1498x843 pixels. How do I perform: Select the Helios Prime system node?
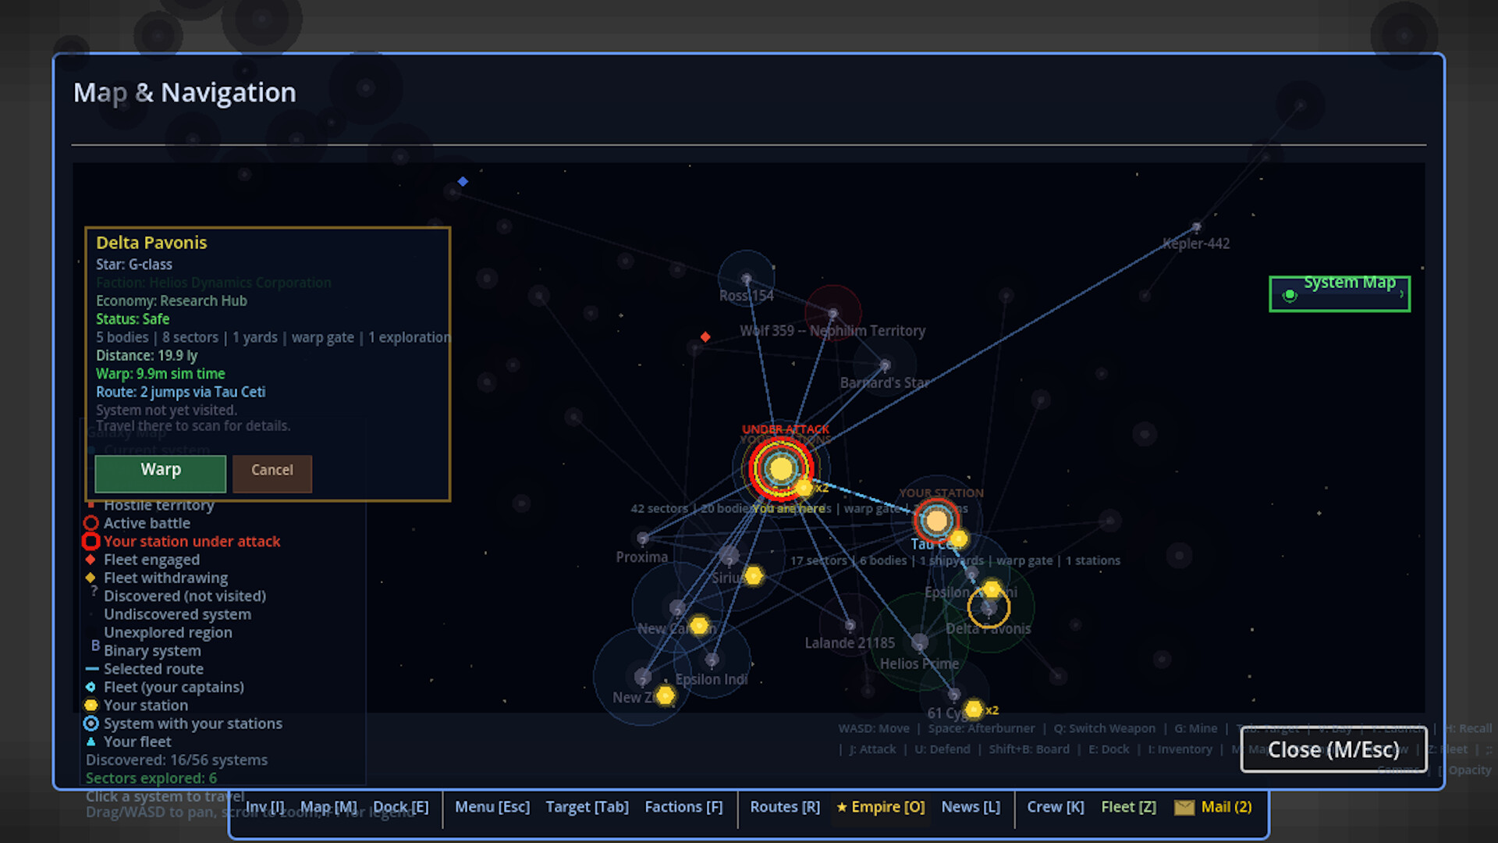click(x=920, y=642)
